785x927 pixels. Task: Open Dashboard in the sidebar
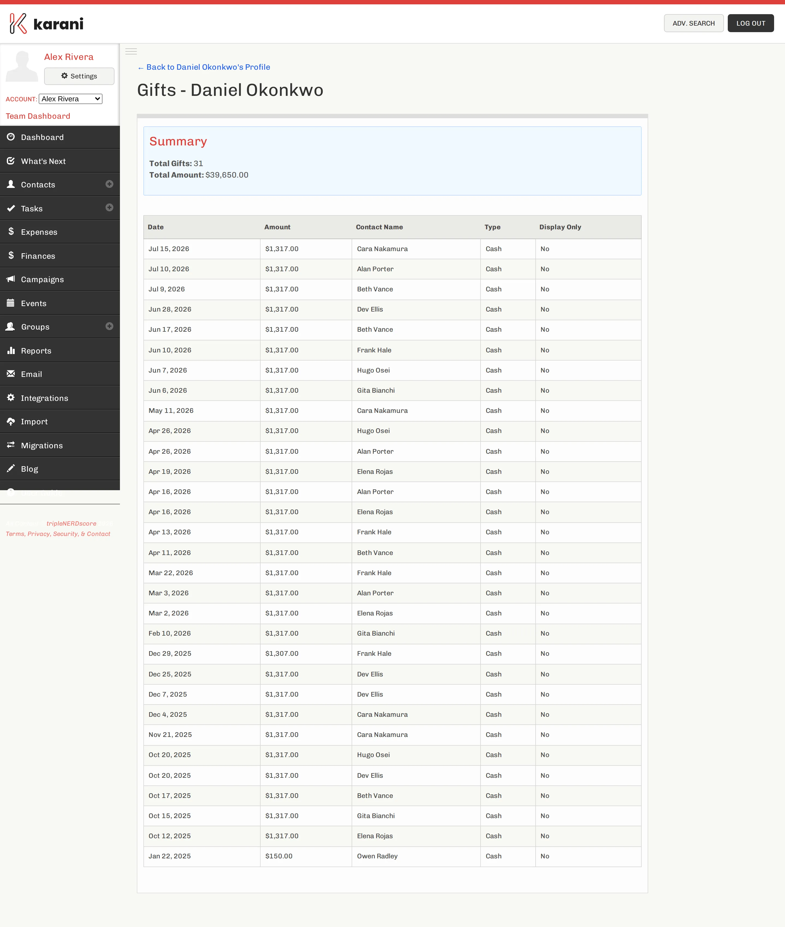(60, 137)
